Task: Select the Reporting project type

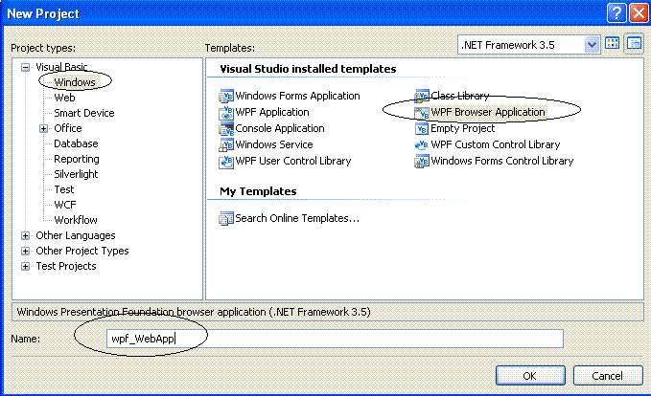Action: [77, 159]
